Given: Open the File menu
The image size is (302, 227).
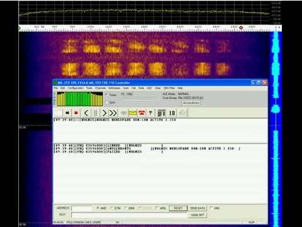Looking at the screenshot, I should click(55, 88).
